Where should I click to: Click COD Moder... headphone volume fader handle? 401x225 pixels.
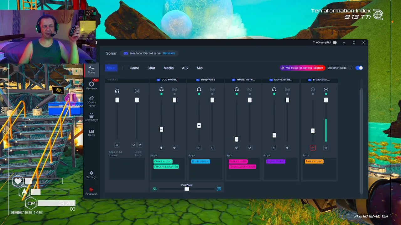pos(161,129)
